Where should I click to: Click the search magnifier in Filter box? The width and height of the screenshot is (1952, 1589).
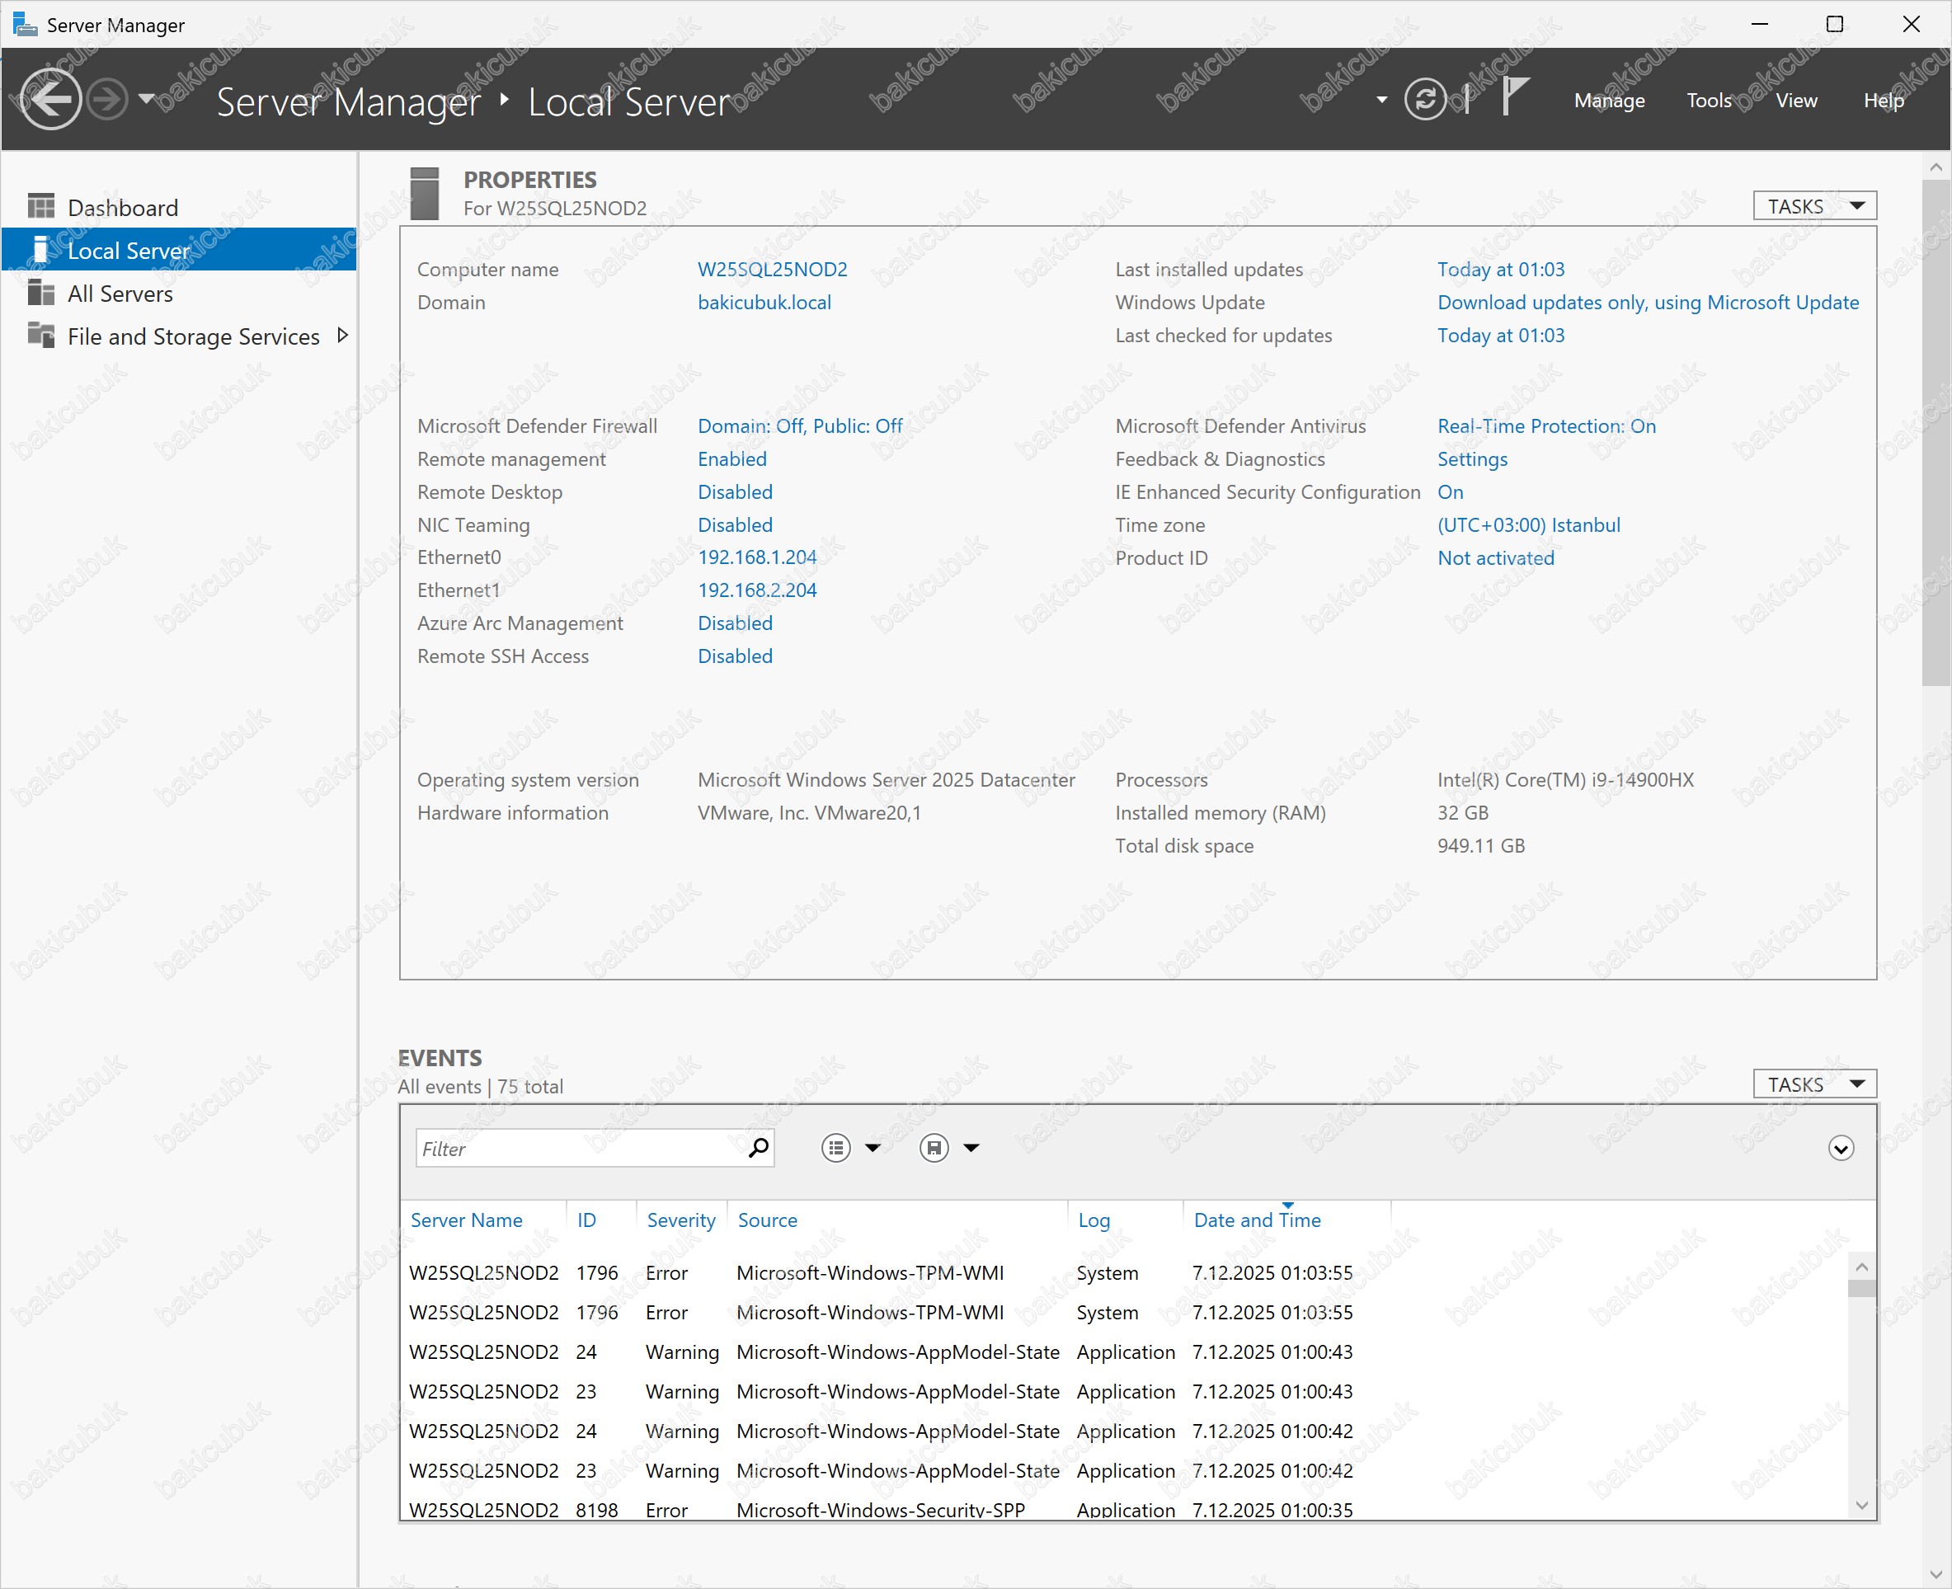pos(758,1148)
